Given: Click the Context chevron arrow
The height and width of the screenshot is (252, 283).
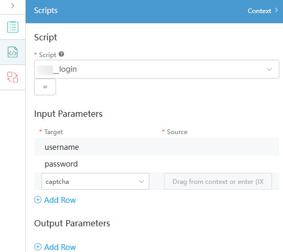Looking at the screenshot, I should click(276, 10).
